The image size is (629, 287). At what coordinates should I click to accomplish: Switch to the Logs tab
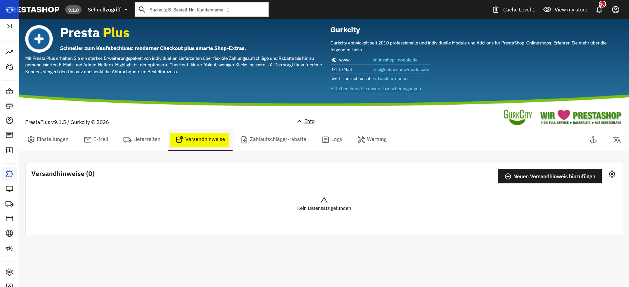point(332,140)
